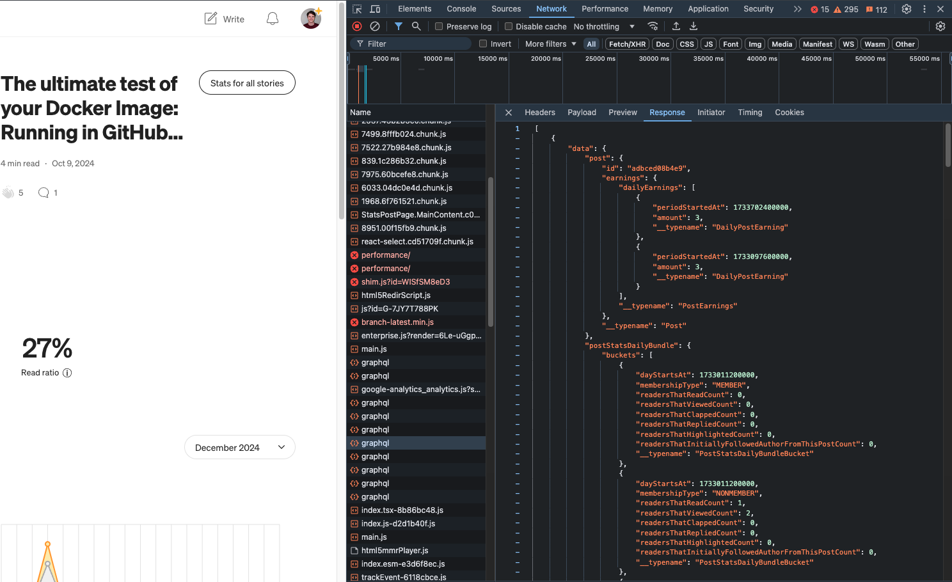952x582 pixels.
Task: Click the Stats for all stories button
Action: click(x=247, y=83)
